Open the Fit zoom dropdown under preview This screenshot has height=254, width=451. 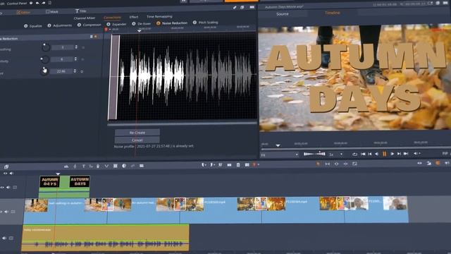click(x=297, y=155)
